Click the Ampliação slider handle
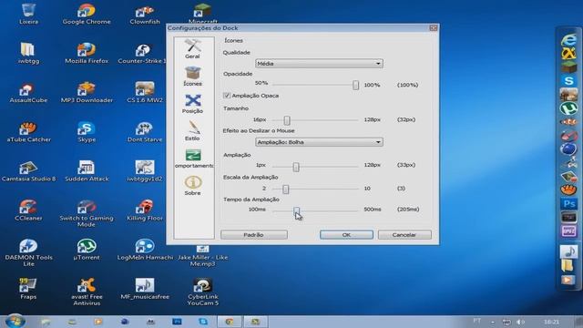Image resolution: width=583 pixels, height=328 pixels. click(x=296, y=167)
